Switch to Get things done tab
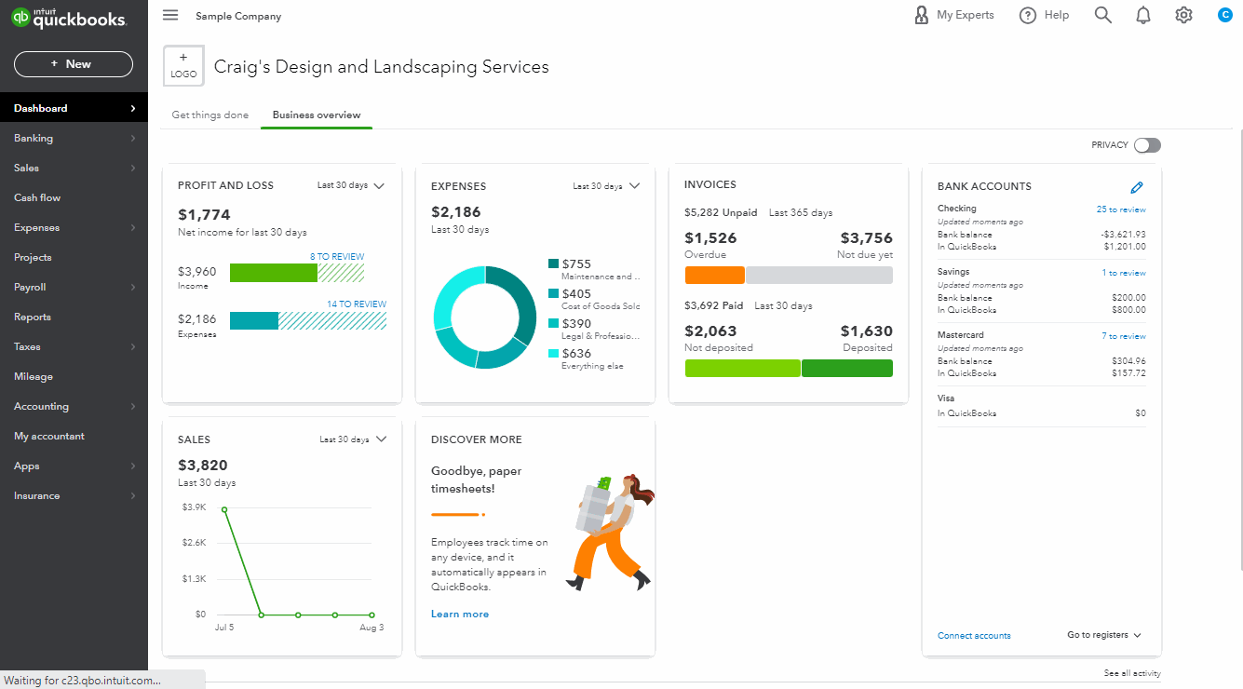The image size is (1243, 689). [x=210, y=115]
